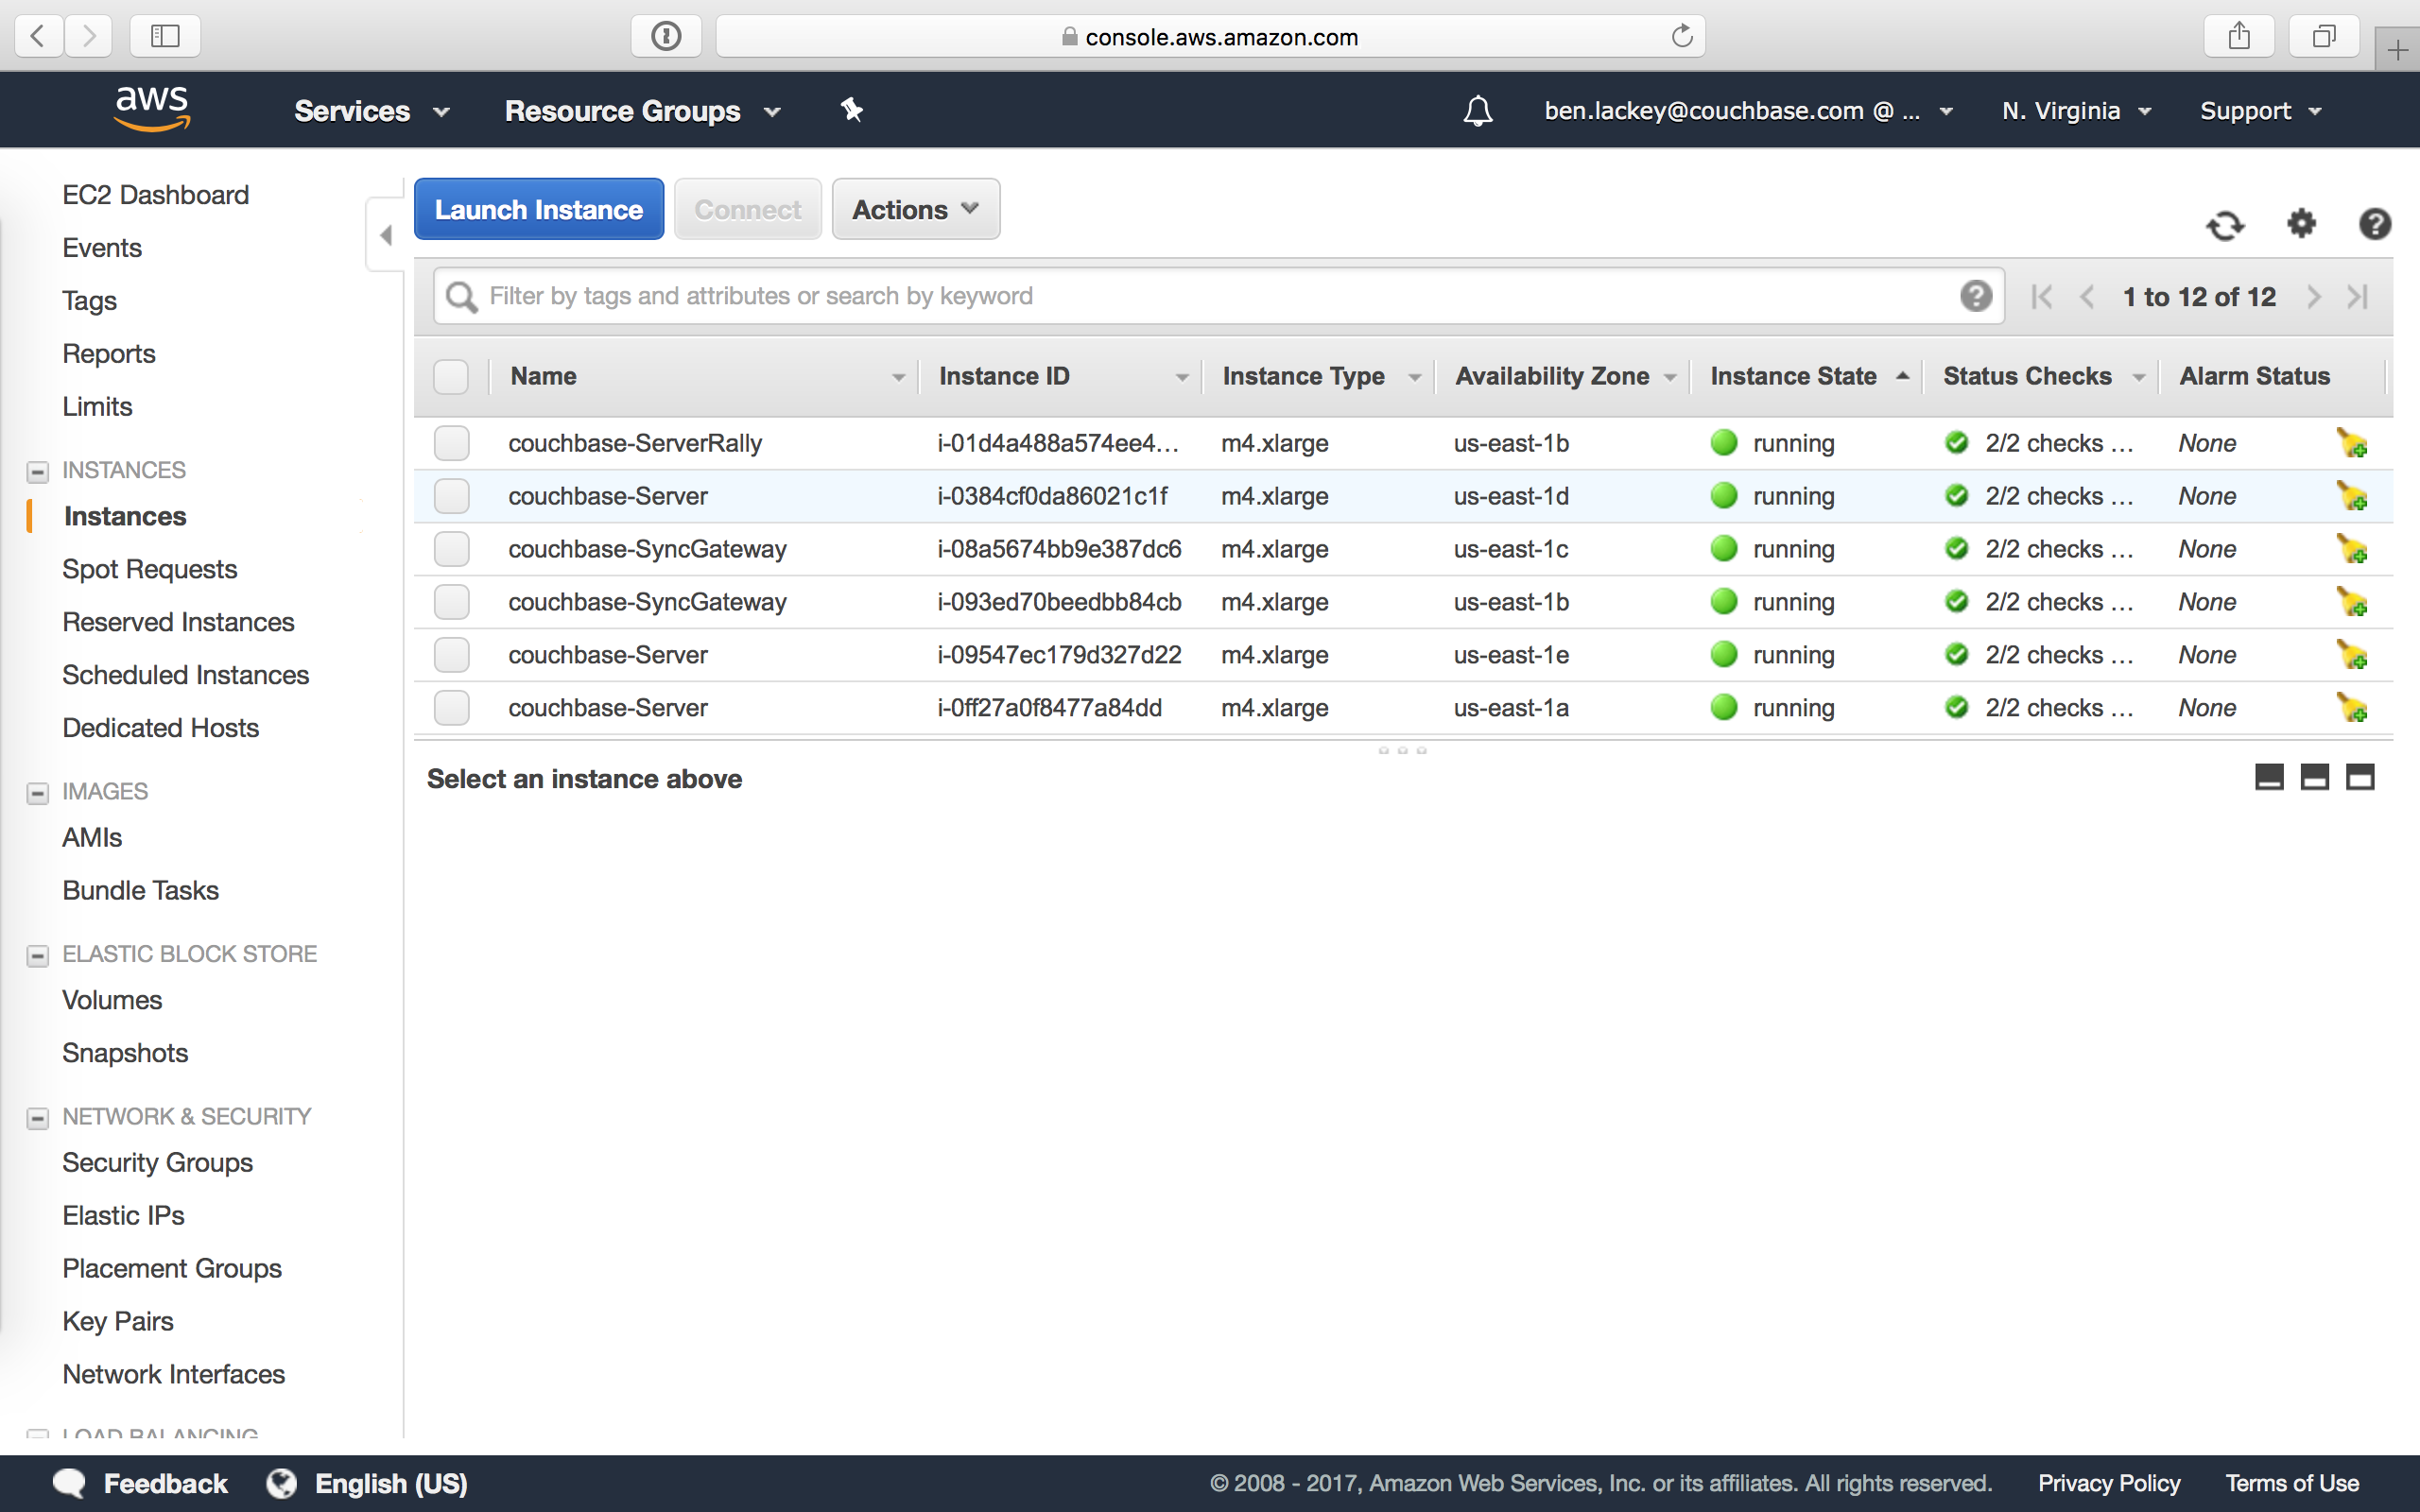Check instance i-0ff27a0f8477a84dd row
Viewport: 2420px width, 1512px height.
(x=451, y=708)
